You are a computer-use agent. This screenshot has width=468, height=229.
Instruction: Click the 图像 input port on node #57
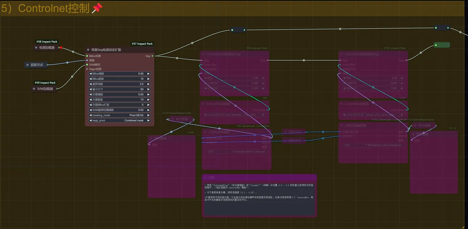click(87, 61)
